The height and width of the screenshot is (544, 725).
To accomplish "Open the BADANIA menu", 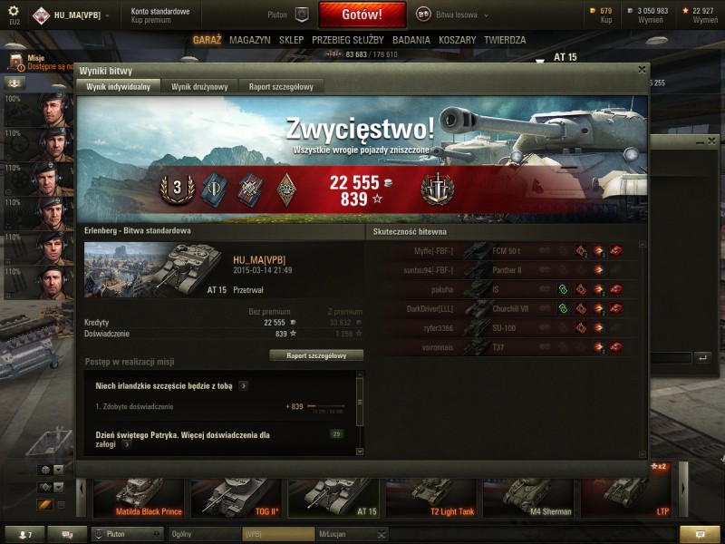I will point(411,40).
